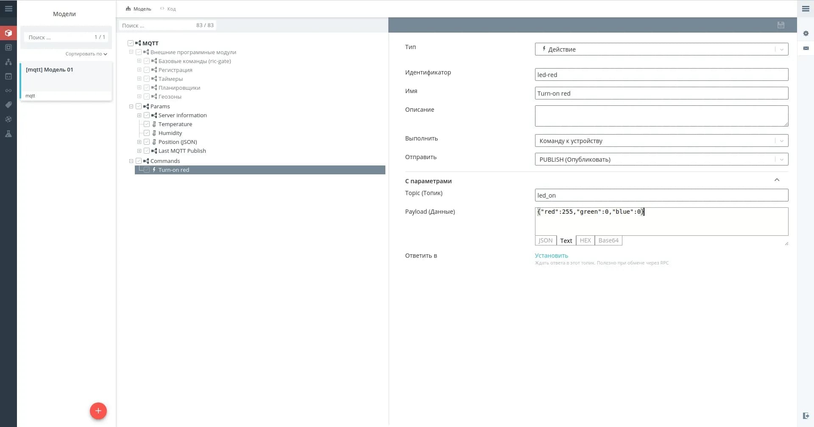
Task: Uncheck the Commands group checkbox
Action: [139, 161]
